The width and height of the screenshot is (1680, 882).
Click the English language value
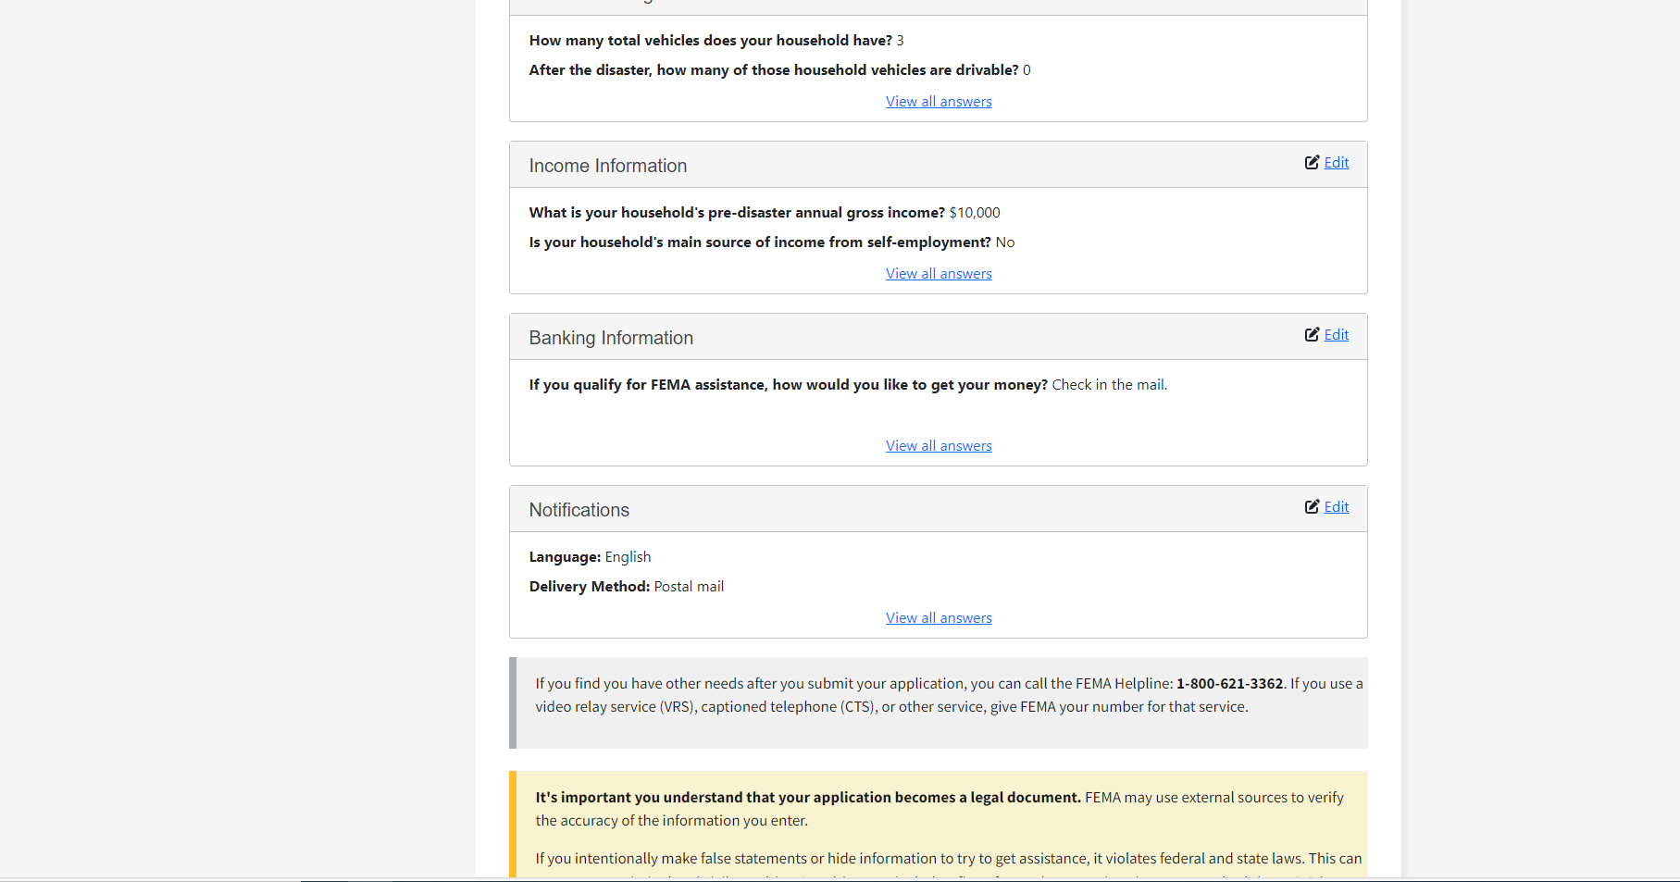tap(628, 557)
